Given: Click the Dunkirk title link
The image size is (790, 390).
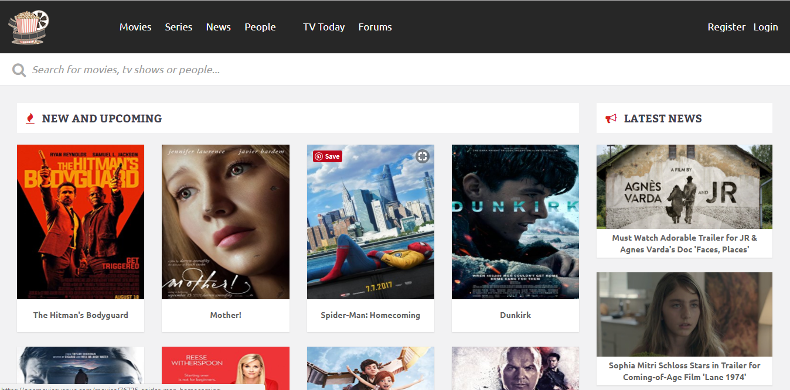Looking at the screenshot, I should click(x=516, y=315).
